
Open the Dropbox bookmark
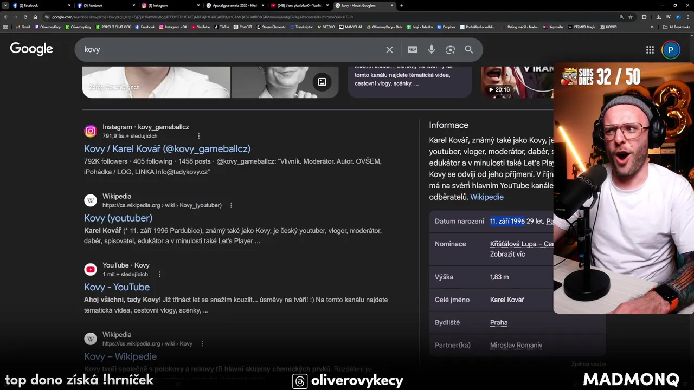pos(447,27)
